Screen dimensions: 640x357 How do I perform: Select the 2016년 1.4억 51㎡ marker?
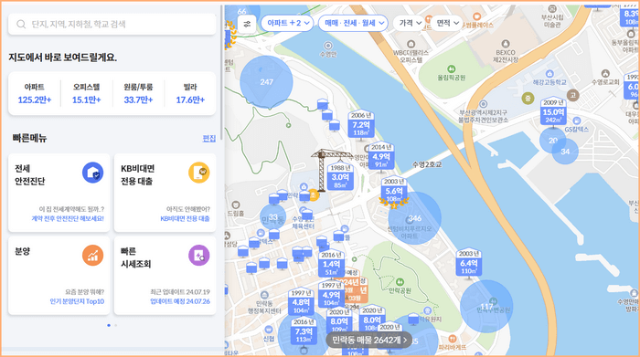[331, 264]
